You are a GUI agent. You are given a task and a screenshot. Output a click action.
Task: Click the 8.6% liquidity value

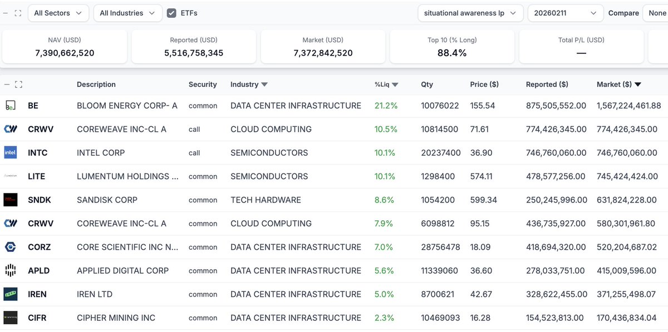click(x=384, y=200)
